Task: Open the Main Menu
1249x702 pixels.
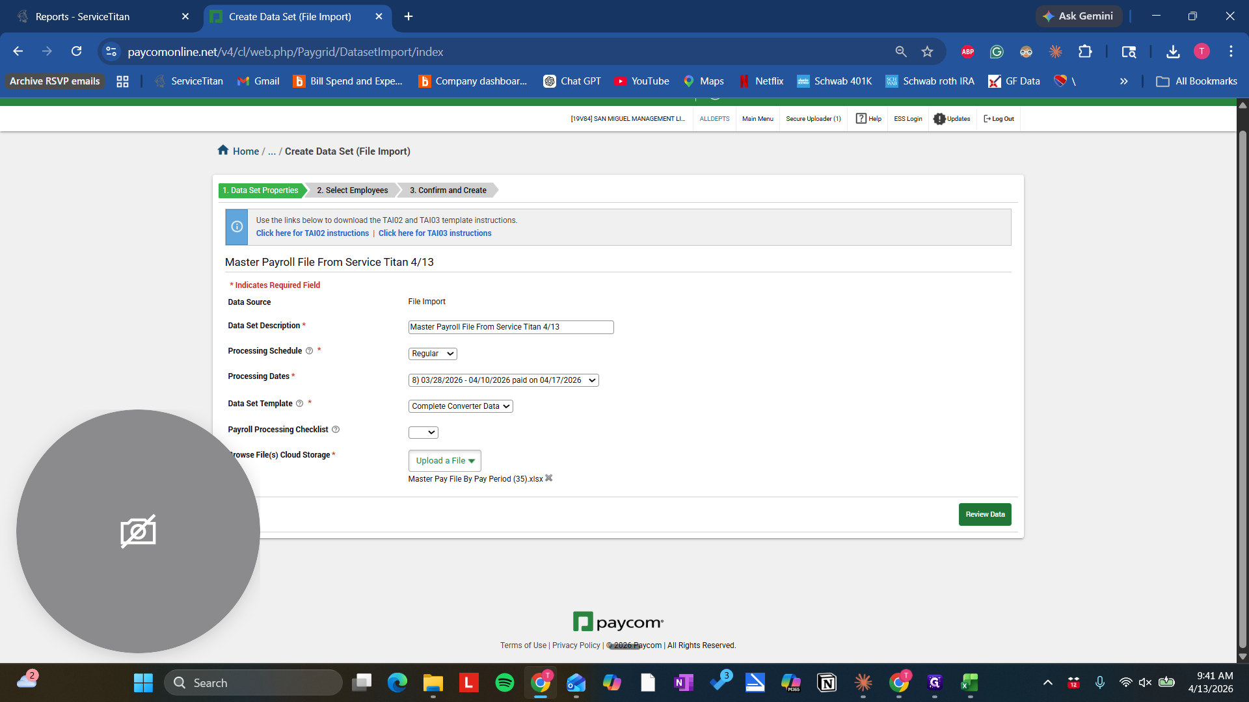Action: coord(757,118)
